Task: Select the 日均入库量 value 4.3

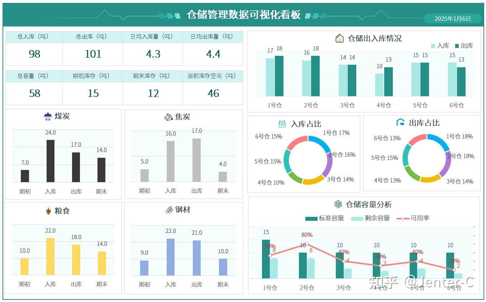Action: (x=153, y=54)
